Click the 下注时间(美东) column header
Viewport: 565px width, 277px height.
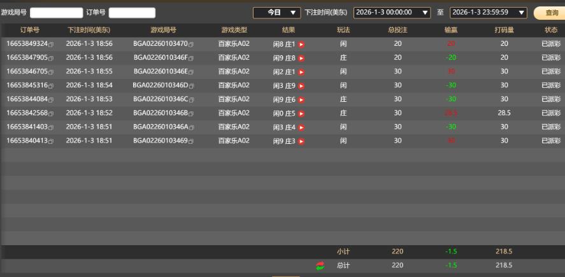[89, 31]
